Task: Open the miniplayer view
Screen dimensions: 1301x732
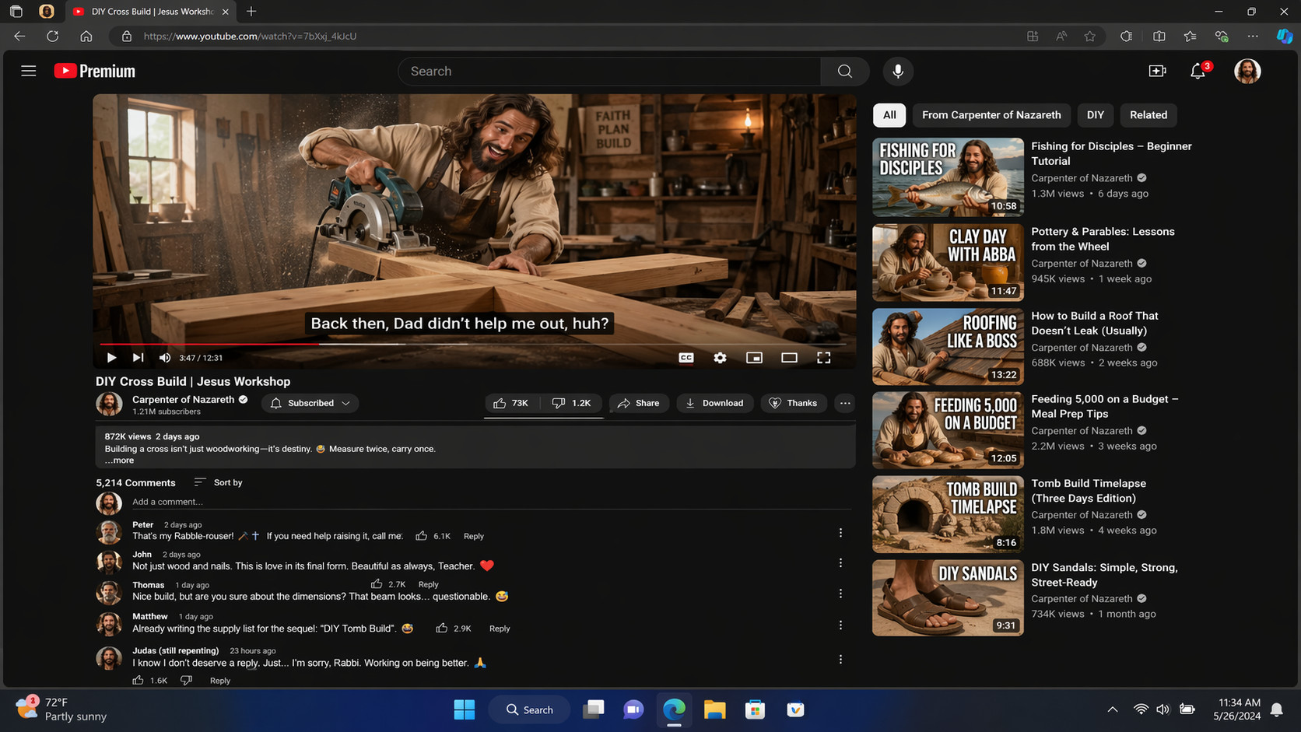Action: point(754,358)
